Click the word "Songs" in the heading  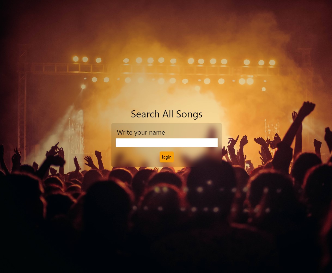coord(189,114)
